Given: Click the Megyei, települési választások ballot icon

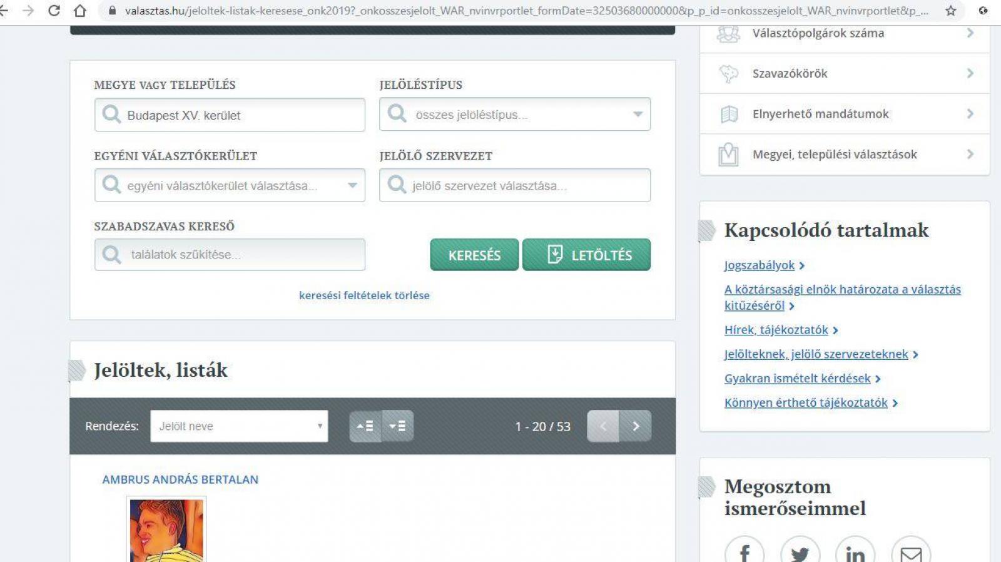Looking at the screenshot, I should click(728, 154).
